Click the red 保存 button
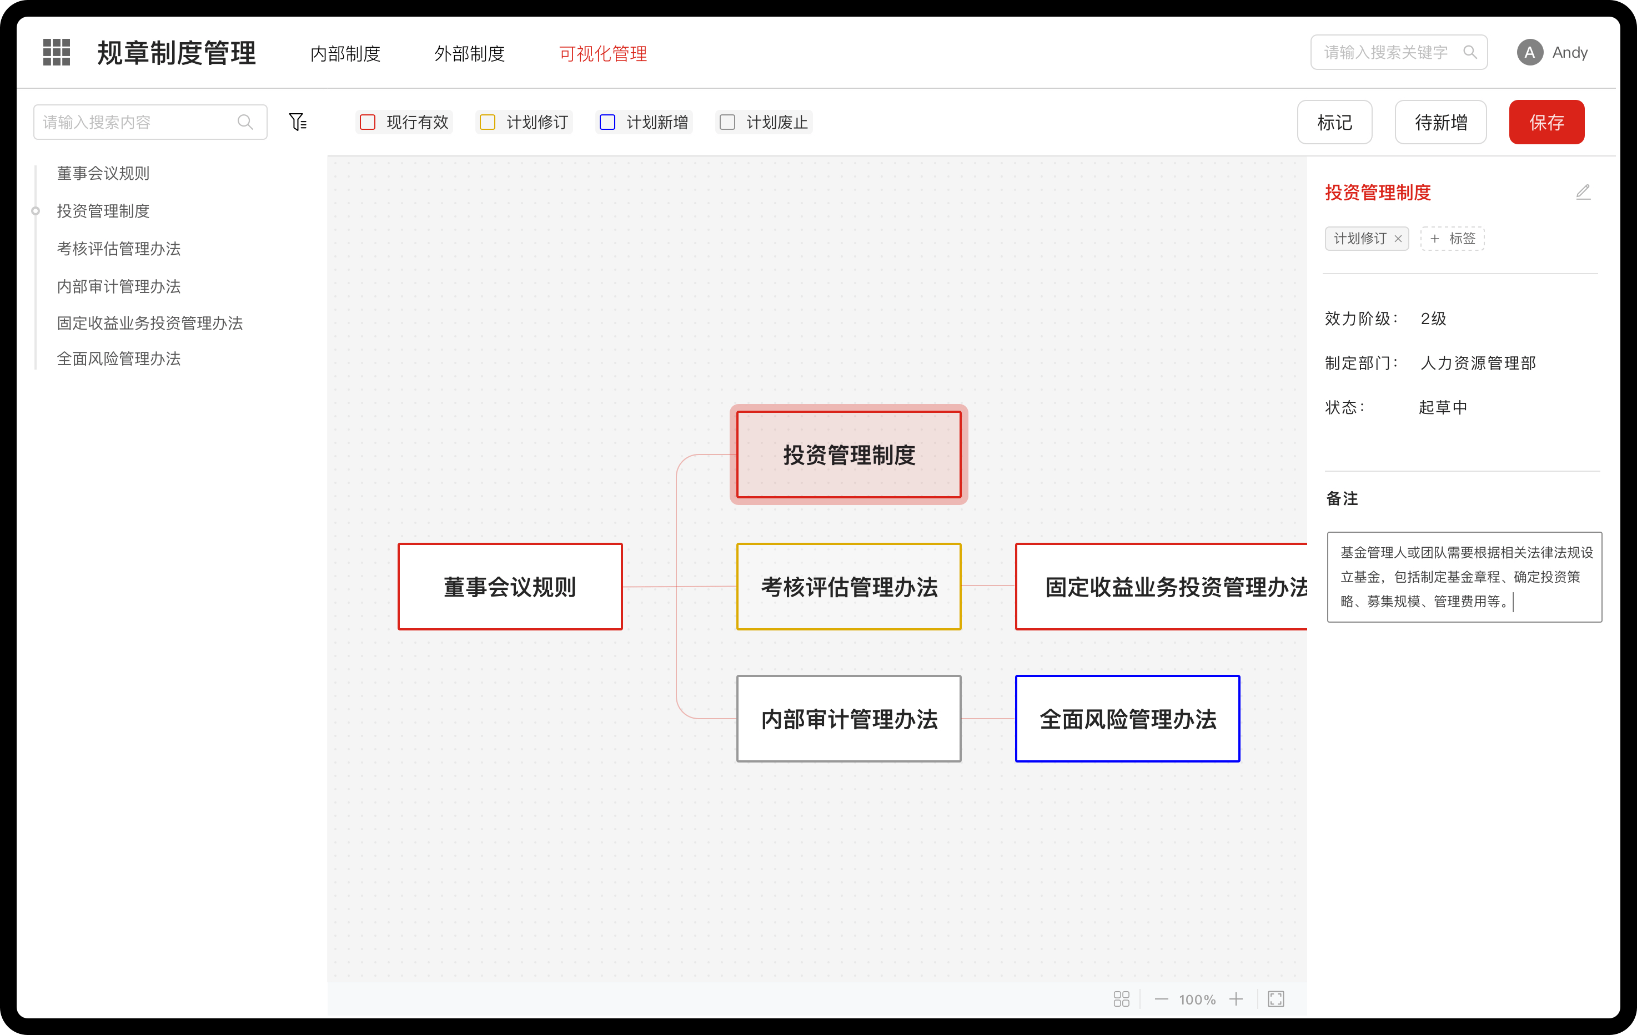This screenshot has width=1637, height=1035. [x=1546, y=122]
